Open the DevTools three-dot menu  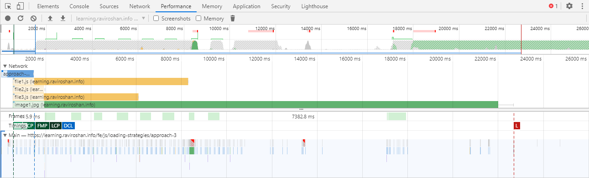tap(582, 6)
